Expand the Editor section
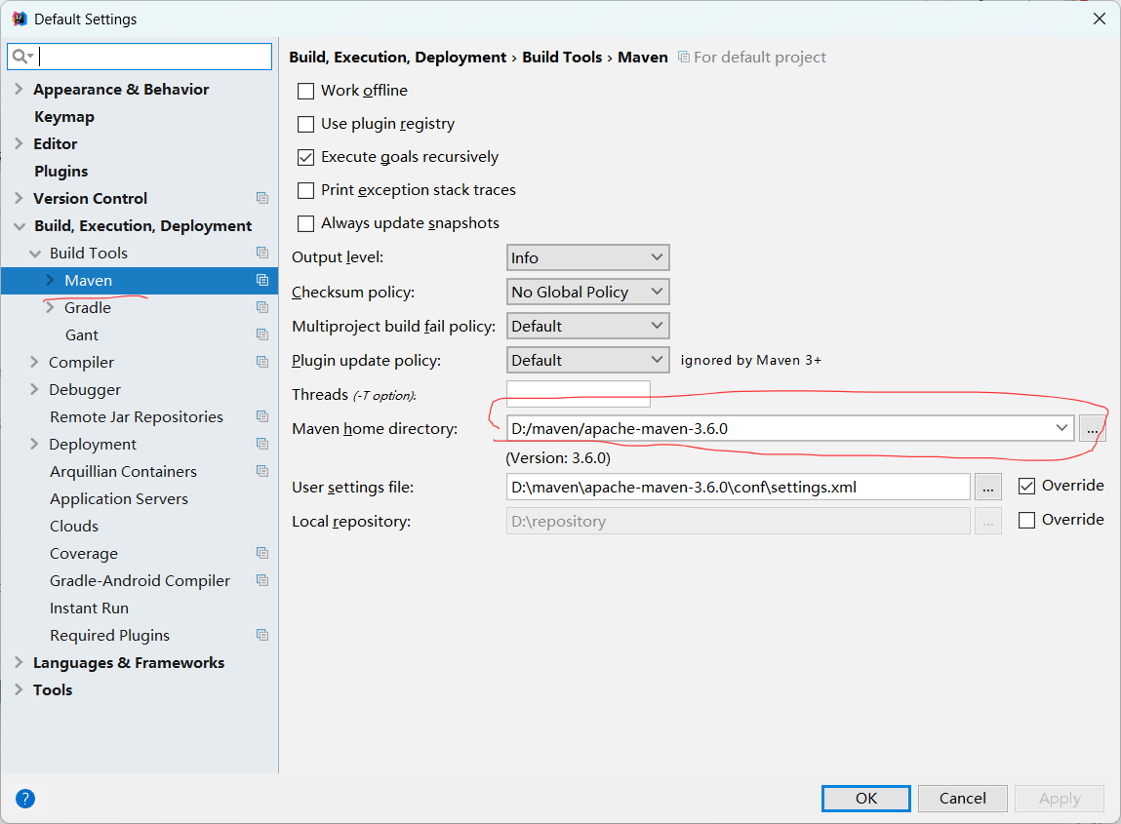1121x824 pixels. [x=19, y=143]
